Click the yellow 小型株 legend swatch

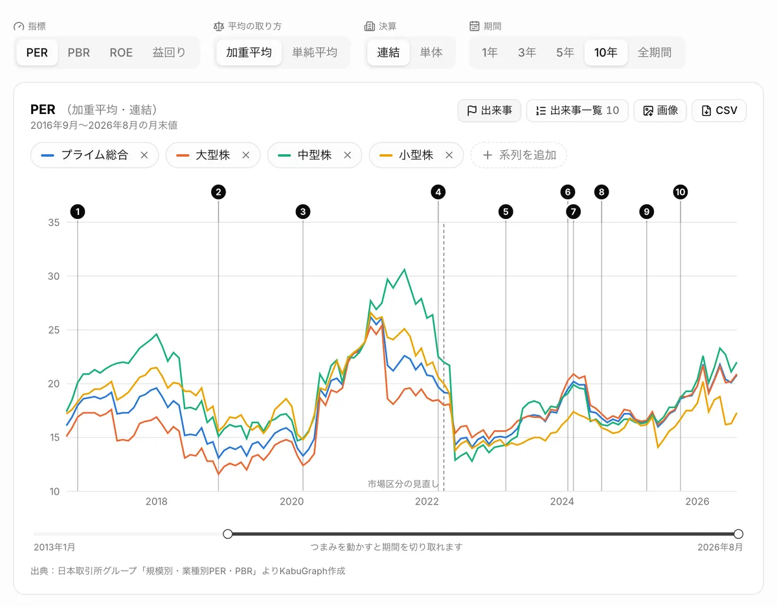(x=386, y=155)
